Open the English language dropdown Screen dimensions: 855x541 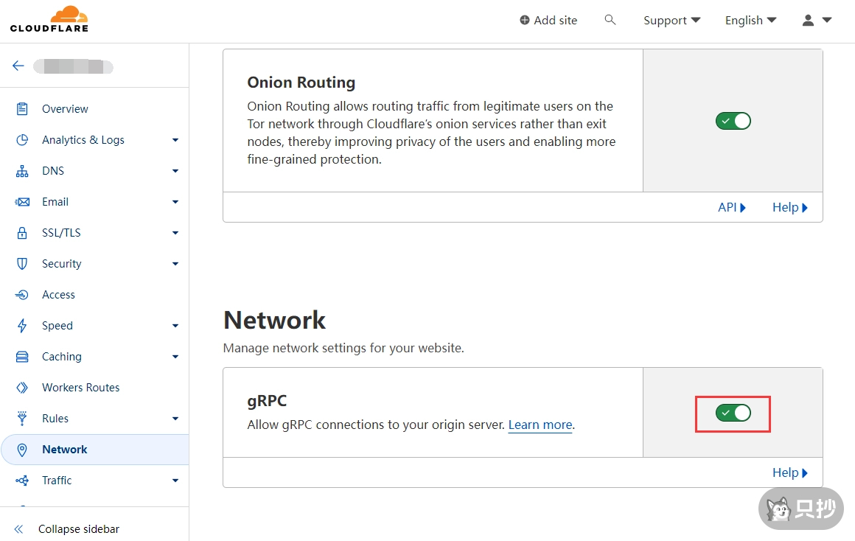point(750,20)
